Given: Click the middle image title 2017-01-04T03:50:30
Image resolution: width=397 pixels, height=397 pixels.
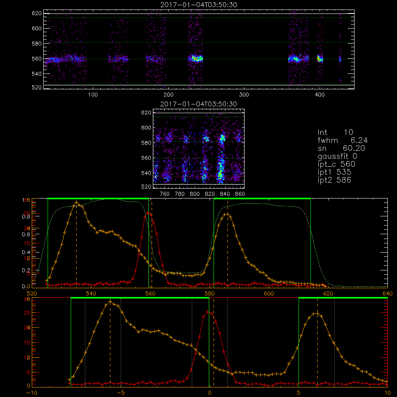Looking at the screenshot, I should (x=199, y=104).
